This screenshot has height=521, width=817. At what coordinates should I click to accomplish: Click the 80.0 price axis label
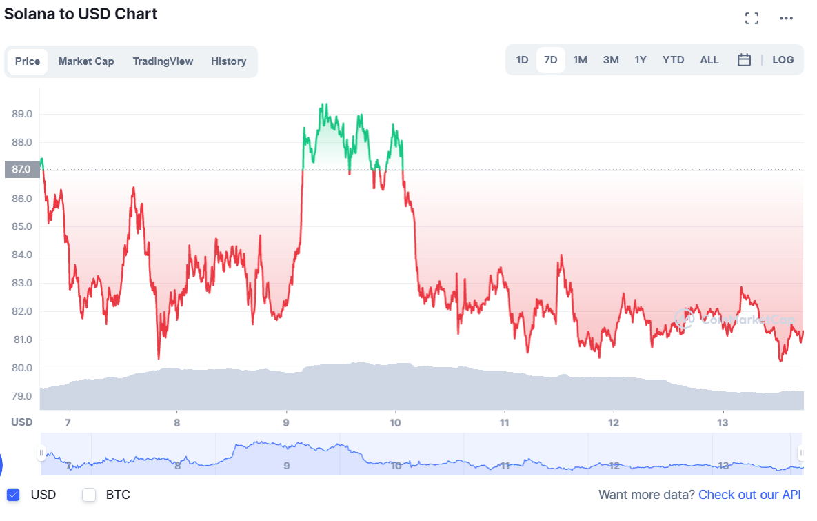[22, 368]
